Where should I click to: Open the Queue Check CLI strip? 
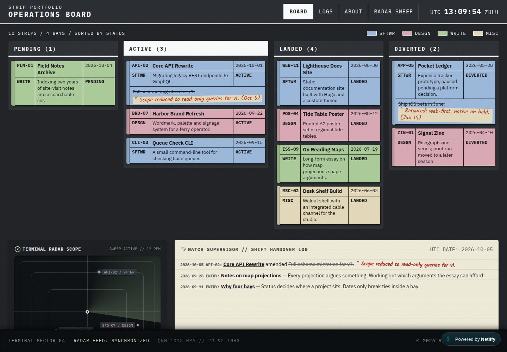(x=196, y=151)
